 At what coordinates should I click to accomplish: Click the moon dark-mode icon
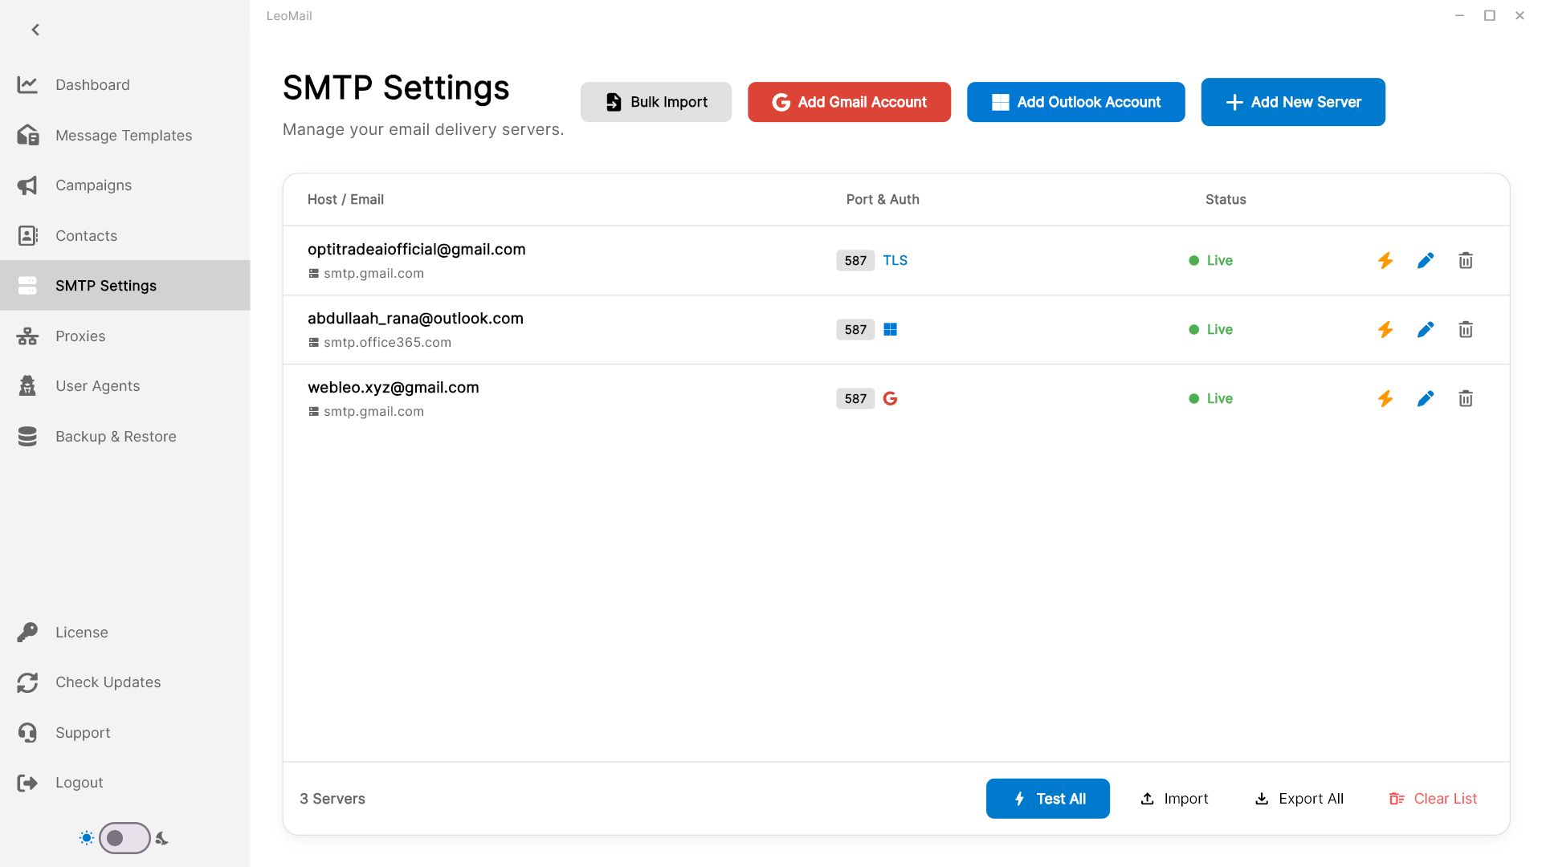tap(162, 838)
